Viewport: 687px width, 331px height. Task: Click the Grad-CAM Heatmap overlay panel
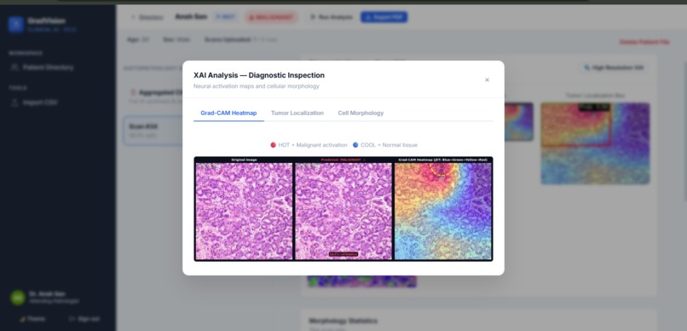click(x=443, y=211)
